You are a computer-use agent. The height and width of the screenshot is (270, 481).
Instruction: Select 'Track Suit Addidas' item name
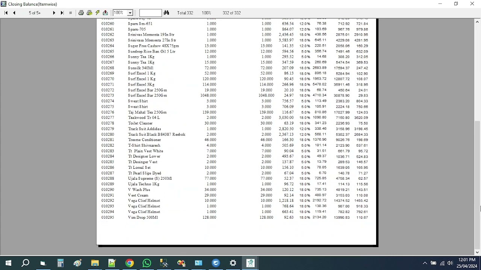(x=144, y=129)
